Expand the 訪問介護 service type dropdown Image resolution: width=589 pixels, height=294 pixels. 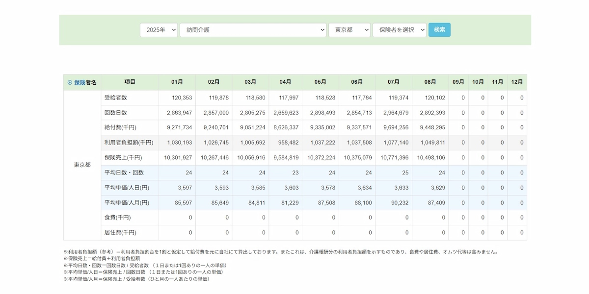pyautogui.click(x=253, y=30)
